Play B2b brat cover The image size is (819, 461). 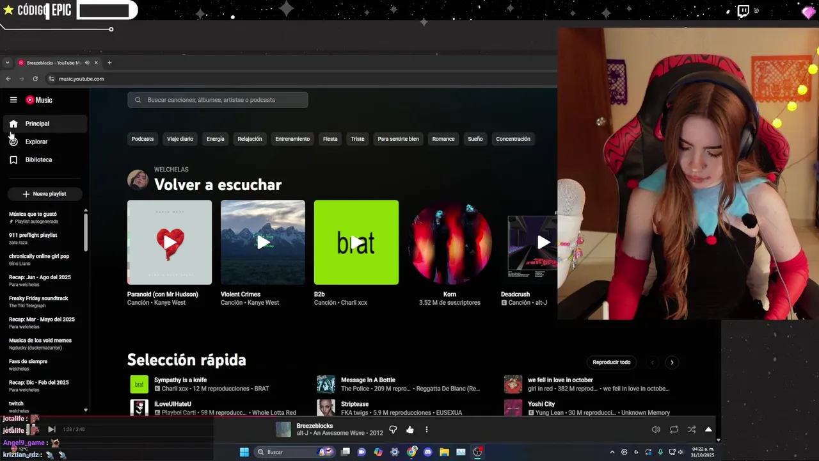click(x=356, y=242)
